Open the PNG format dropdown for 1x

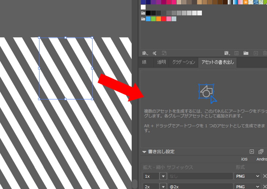pyautogui.click(x=248, y=176)
